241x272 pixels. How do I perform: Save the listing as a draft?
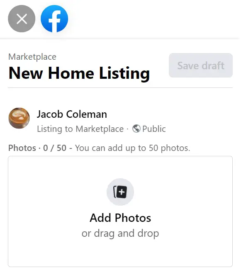pyautogui.click(x=201, y=66)
